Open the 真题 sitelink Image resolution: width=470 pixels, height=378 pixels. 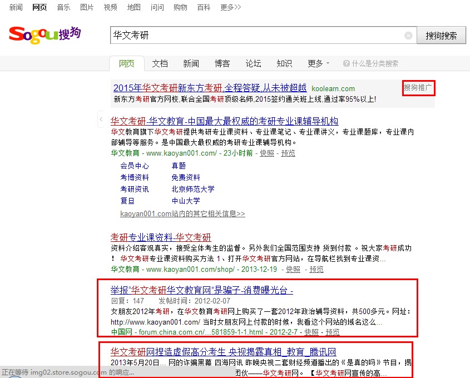pos(179,166)
